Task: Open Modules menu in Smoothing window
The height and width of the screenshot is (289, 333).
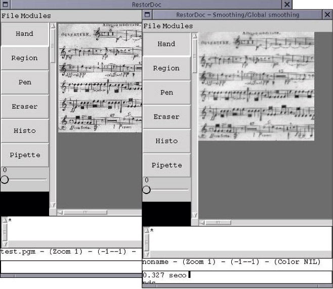Action: coord(178,26)
